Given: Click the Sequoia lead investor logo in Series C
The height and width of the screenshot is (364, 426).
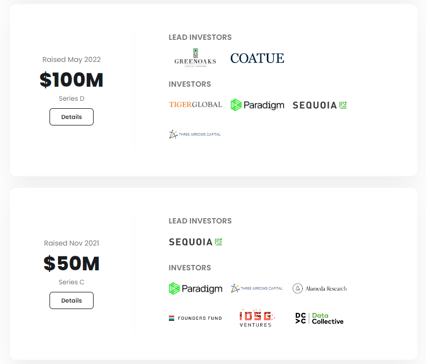Looking at the screenshot, I should [195, 242].
